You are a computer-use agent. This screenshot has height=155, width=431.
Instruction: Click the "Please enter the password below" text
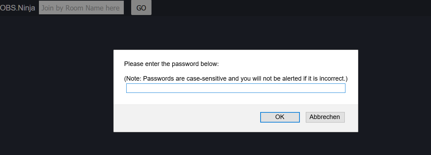coord(171,64)
